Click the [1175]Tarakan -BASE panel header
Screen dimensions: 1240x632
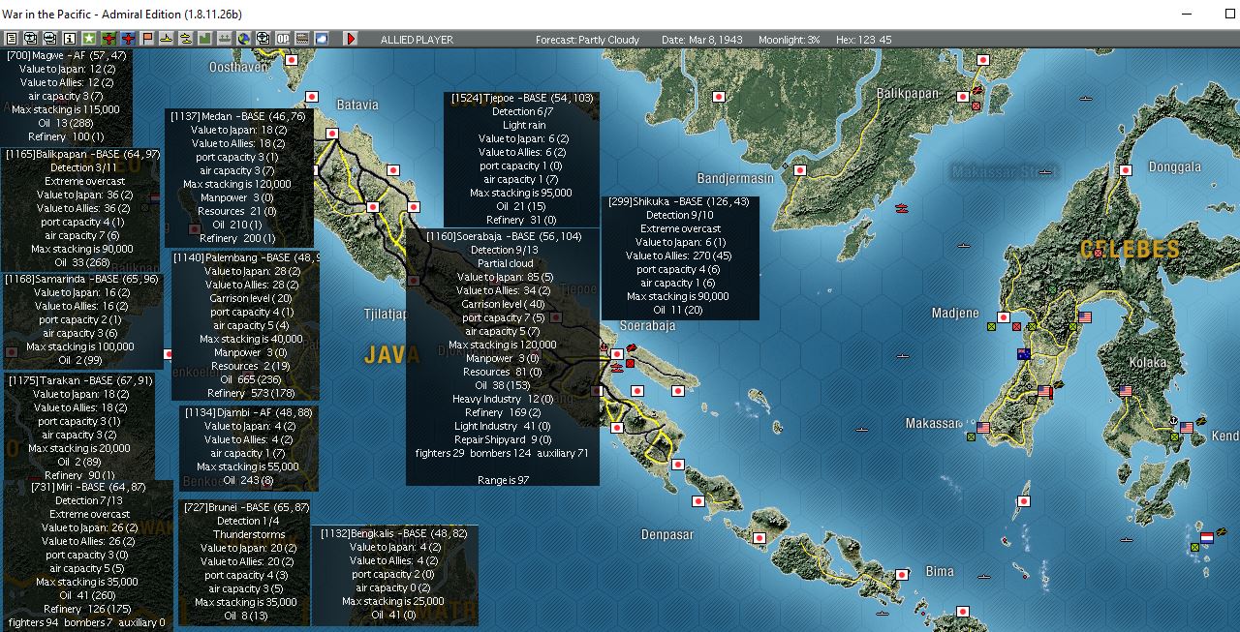pos(80,380)
